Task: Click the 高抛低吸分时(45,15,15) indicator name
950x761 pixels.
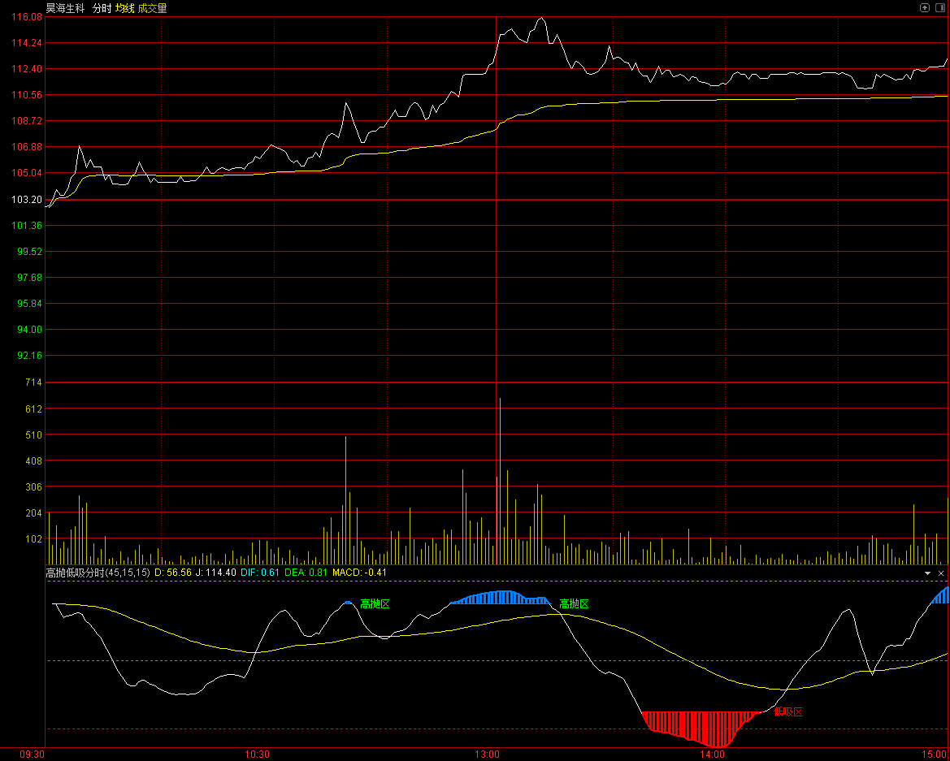Action: point(98,573)
